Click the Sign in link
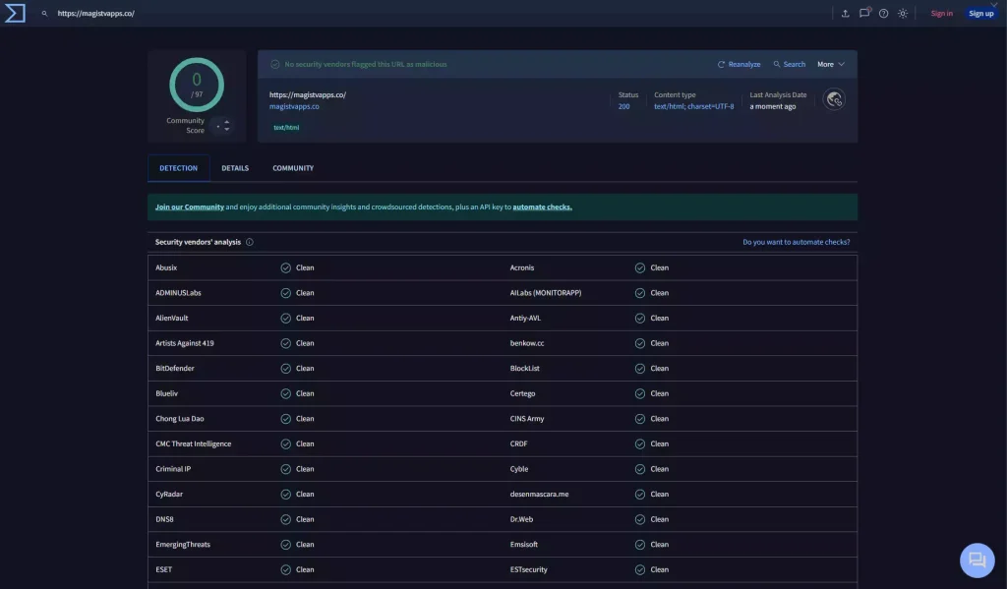 (941, 14)
